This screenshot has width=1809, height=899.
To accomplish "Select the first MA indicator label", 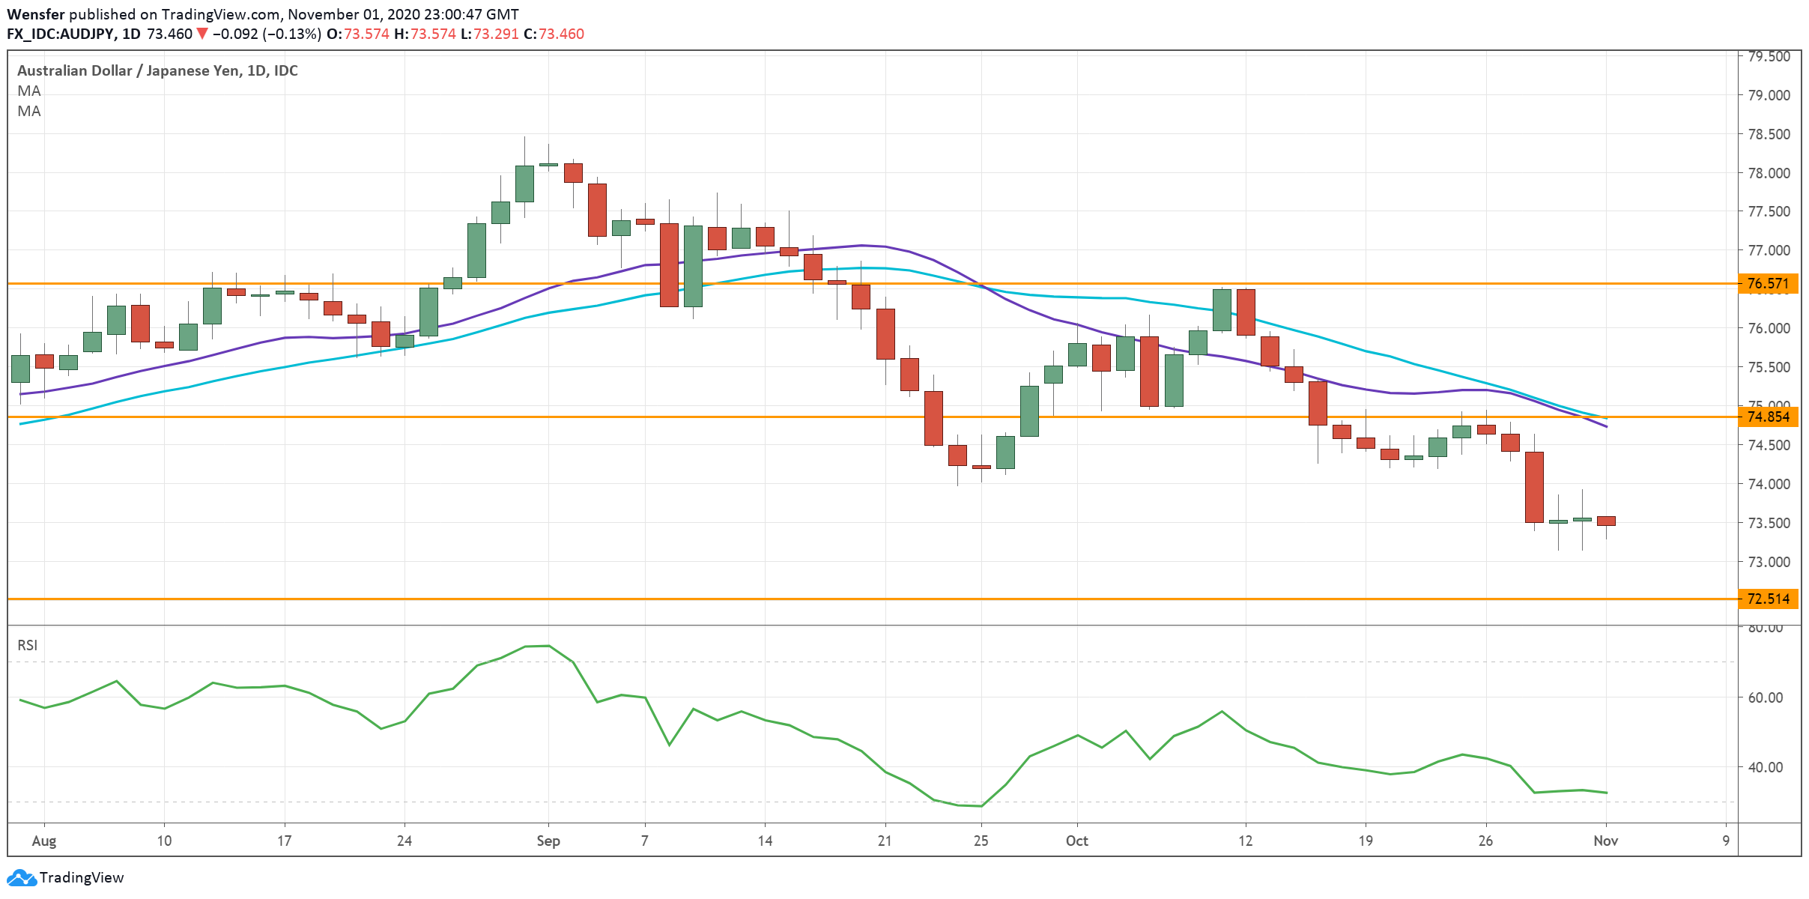I will [29, 91].
